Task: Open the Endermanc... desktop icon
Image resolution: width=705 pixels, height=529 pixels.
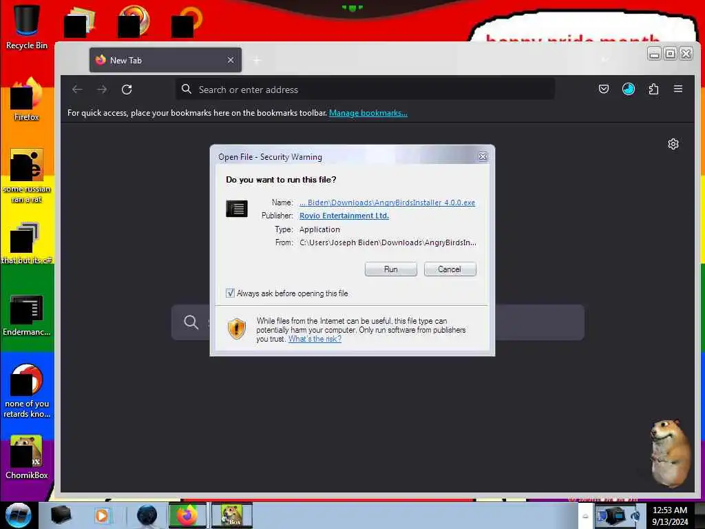Action: [x=26, y=315]
